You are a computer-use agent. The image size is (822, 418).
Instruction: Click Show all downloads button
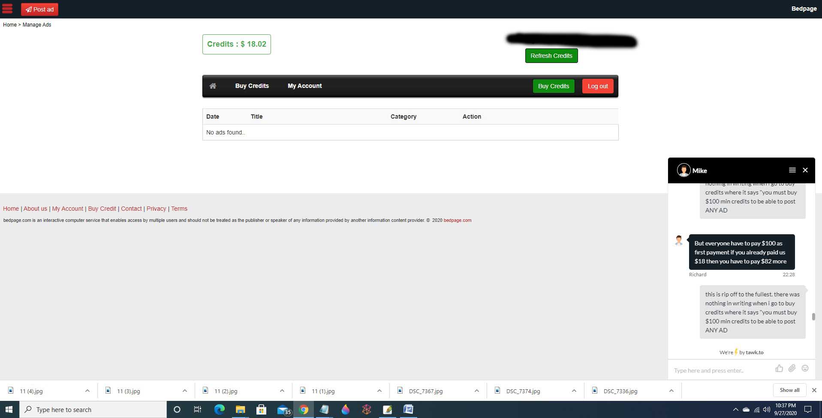coord(789,390)
